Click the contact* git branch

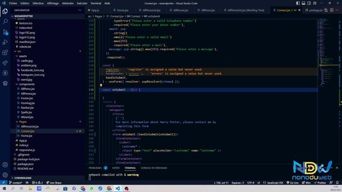tap(15, 182)
